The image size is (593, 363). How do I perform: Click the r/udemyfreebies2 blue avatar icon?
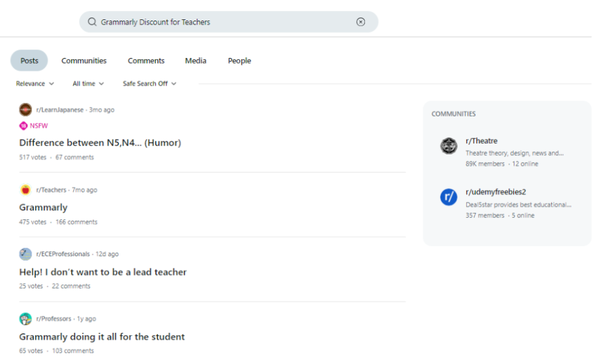(x=449, y=197)
